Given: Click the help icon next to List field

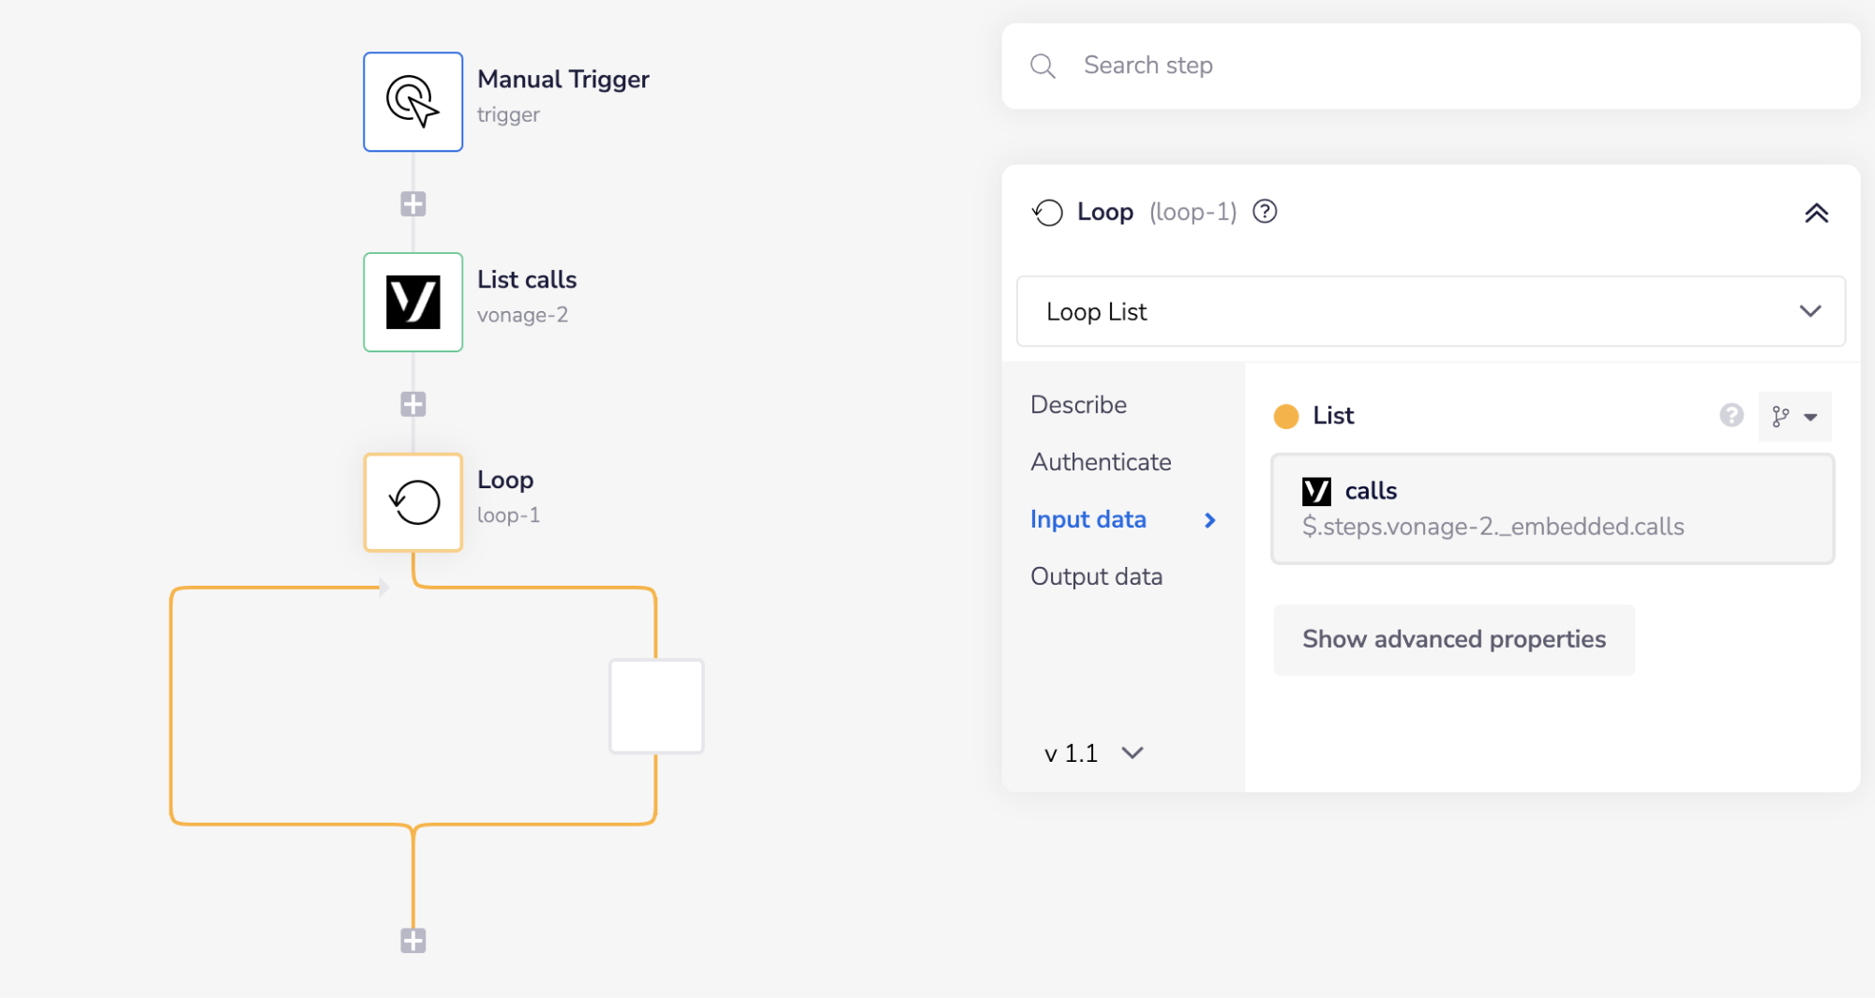Looking at the screenshot, I should 1732,416.
